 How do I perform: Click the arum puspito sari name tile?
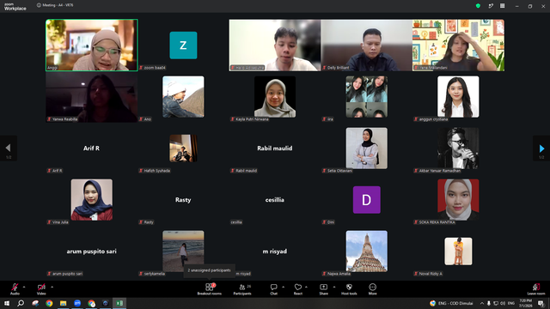pos(92,251)
